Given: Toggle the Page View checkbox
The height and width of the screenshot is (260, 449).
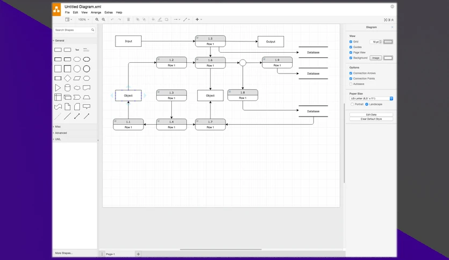Looking at the screenshot, I should (x=351, y=53).
